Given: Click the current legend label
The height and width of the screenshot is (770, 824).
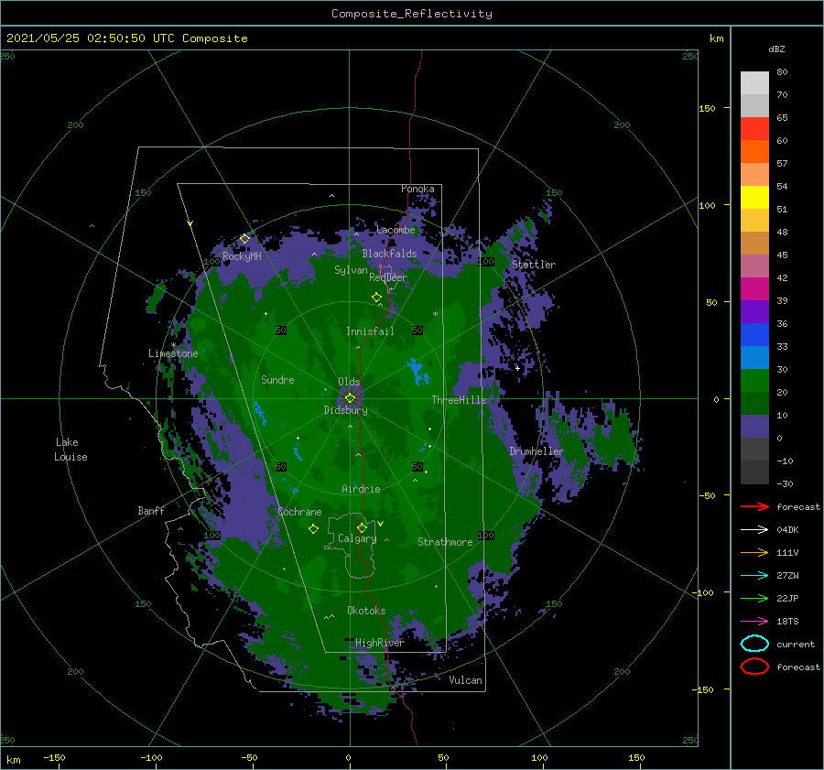Looking at the screenshot, I should 796,644.
